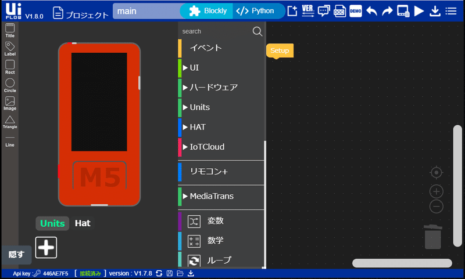The width and height of the screenshot is (465, 279).
Task: Open the forum chat bubble icon
Action: tap(324, 11)
